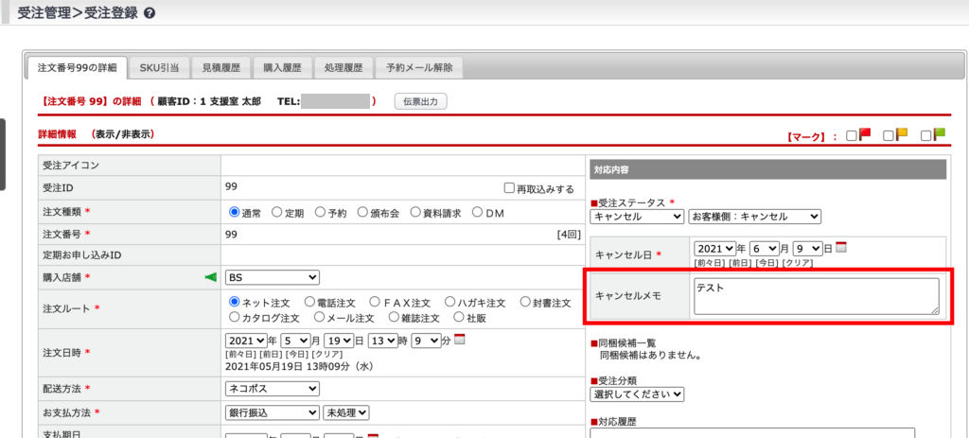Viewport: 969px width, 438px height.
Task: Enable the 再取込みする checkbox
Action: point(509,188)
